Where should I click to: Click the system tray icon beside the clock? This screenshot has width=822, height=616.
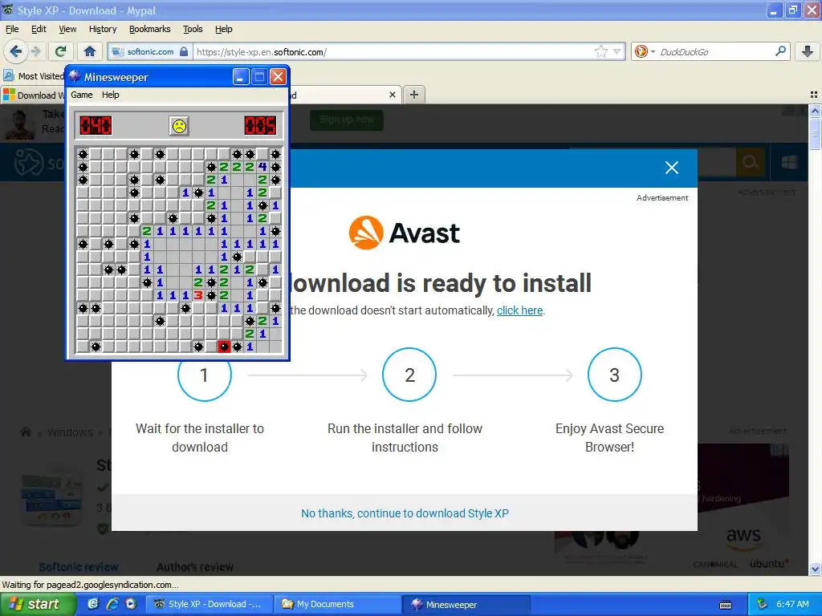click(x=762, y=604)
